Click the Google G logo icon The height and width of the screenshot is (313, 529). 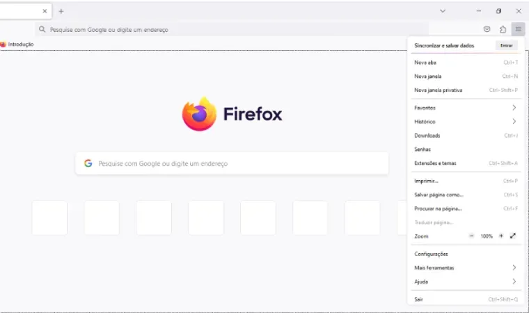click(x=88, y=163)
